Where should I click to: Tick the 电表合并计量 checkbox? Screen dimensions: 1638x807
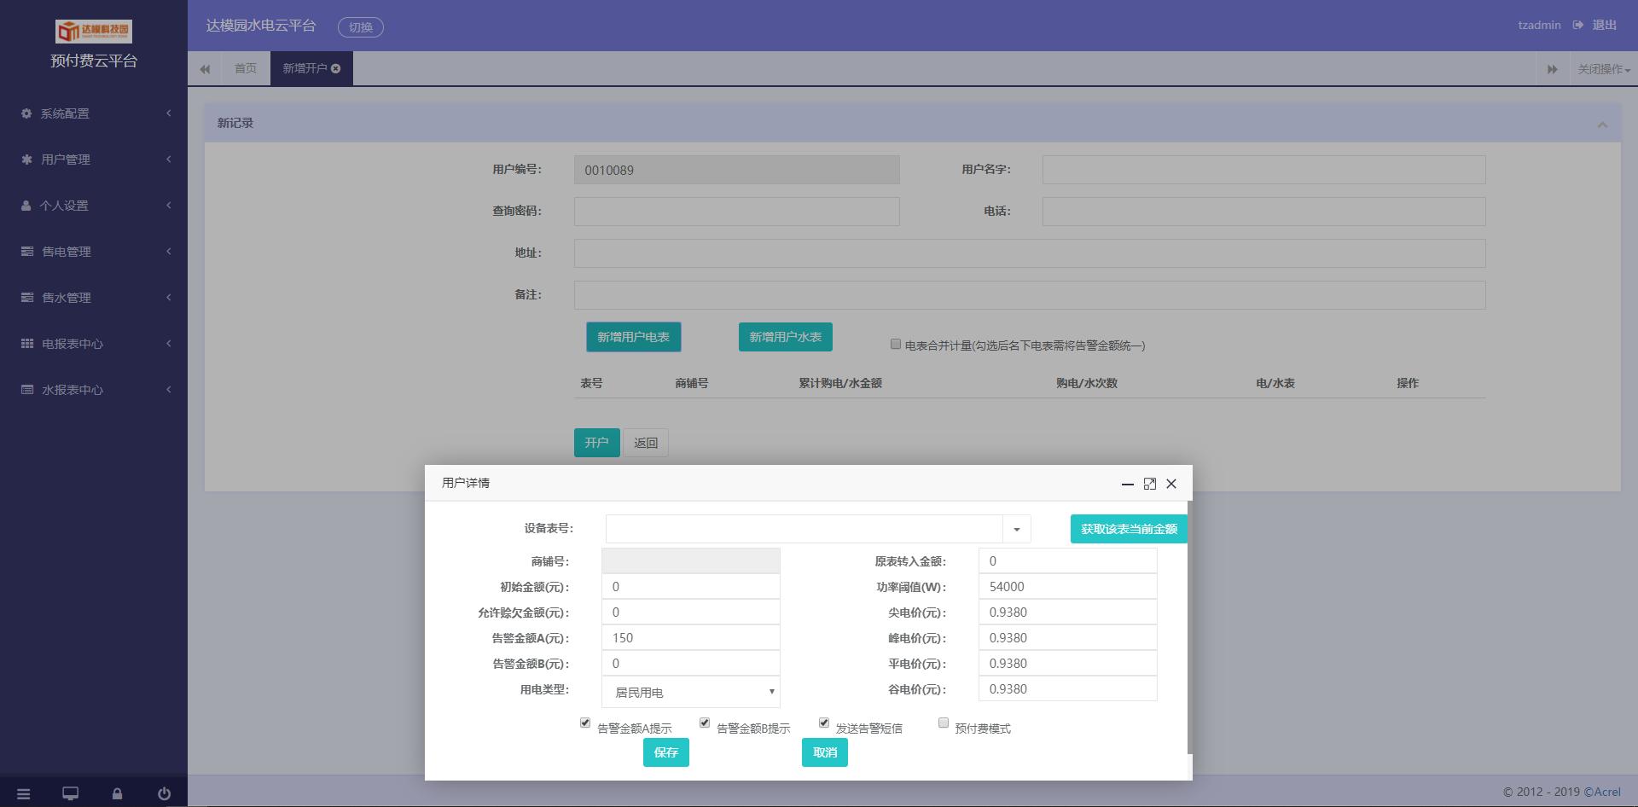895,344
